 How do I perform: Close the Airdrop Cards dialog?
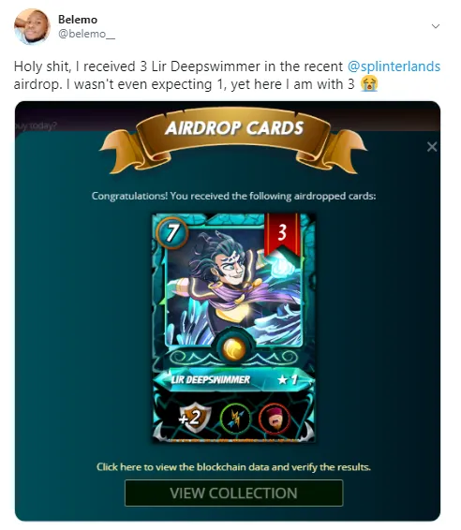click(432, 147)
